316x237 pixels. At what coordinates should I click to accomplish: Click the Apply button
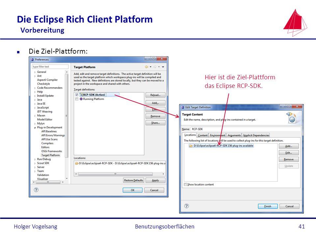155,180
